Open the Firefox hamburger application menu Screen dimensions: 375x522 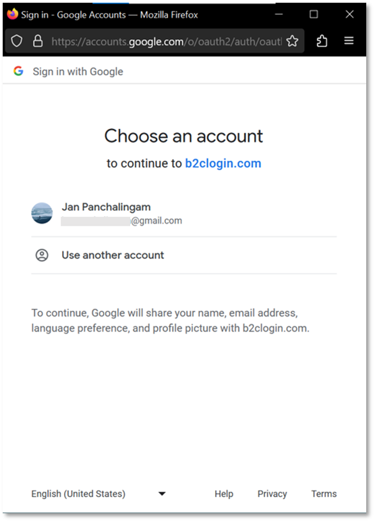coord(349,41)
